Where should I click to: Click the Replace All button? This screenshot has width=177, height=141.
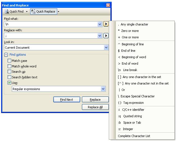coord(95,107)
